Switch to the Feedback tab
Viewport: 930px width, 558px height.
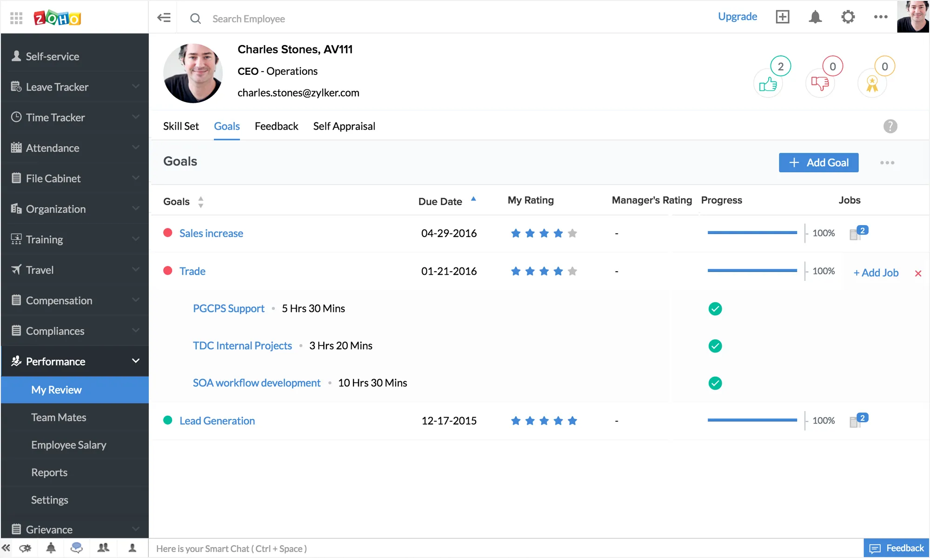[x=276, y=126]
